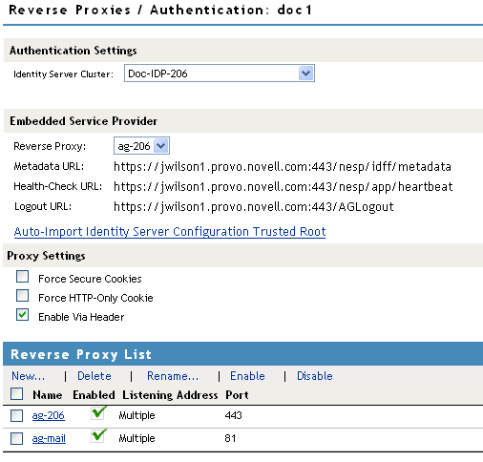Click the Port column header

pos(237,395)
